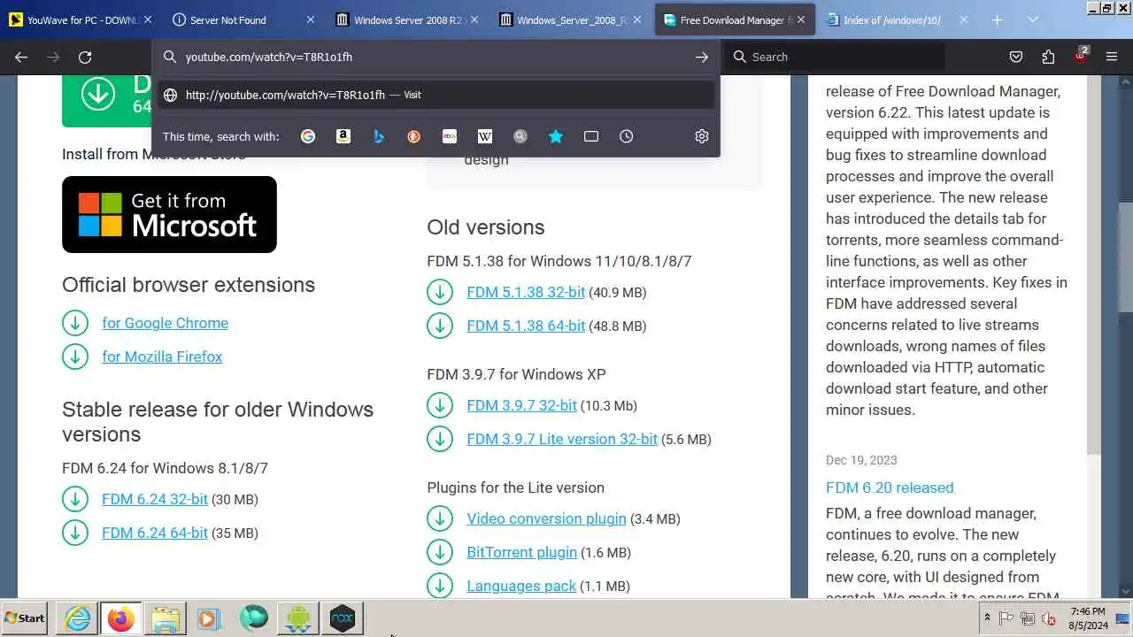The image size is (1133, 637).
Task: Search this time with Google icon
Action: point(308,136)
